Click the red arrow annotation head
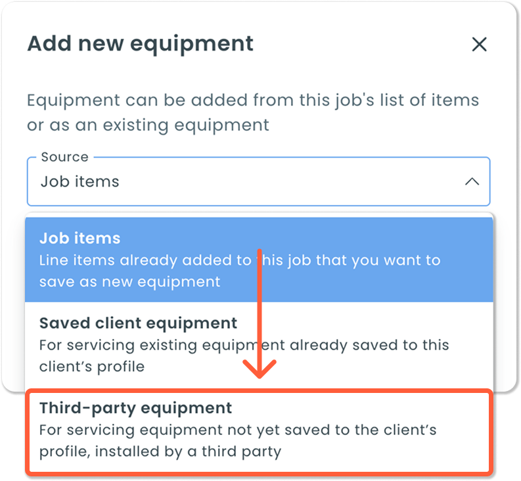 click(259, 369)
